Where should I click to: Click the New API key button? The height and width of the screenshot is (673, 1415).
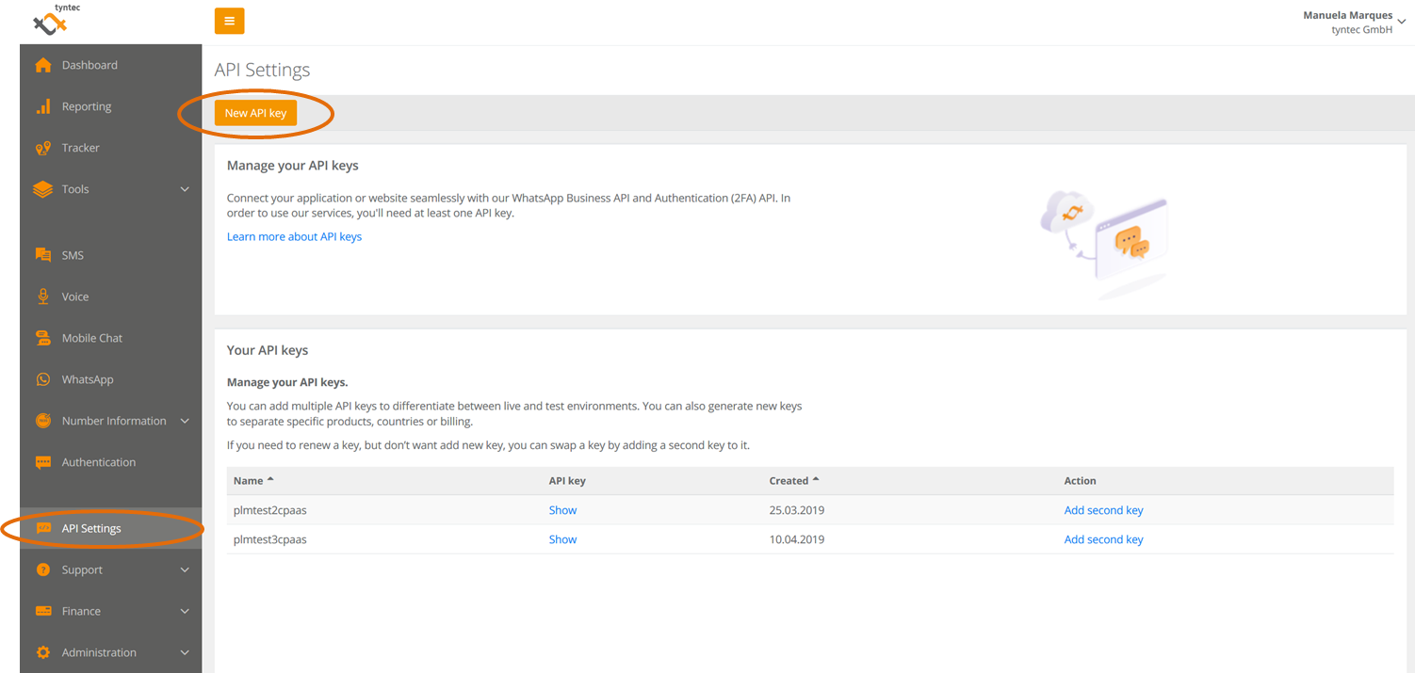(255, 113)
